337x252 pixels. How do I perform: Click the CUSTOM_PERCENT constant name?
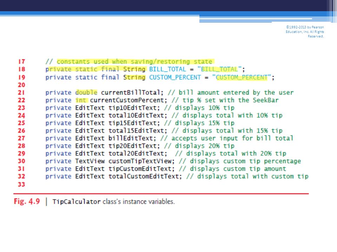pos(175,77)
